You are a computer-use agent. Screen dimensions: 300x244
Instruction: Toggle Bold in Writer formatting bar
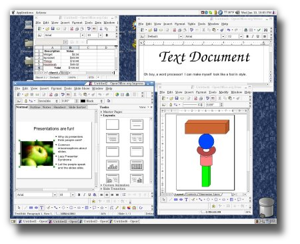pyautogui.click(x=247, y=36)
